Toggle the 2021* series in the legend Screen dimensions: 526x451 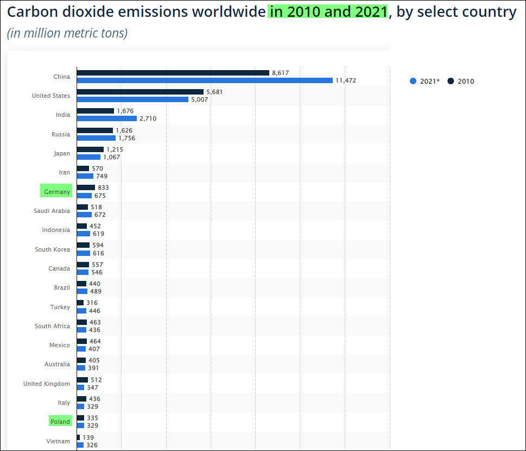pos(428,82)
